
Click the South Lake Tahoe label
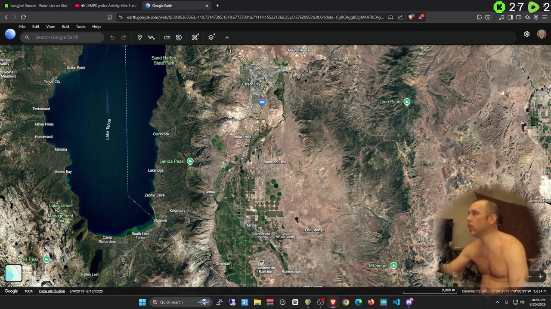click(x=140, y=236)
